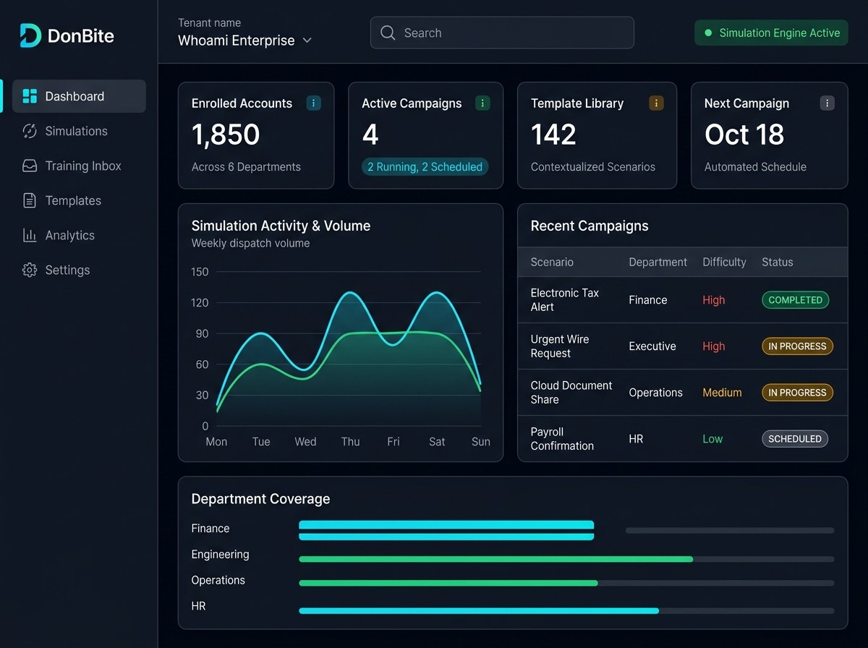Screen dimensions: 868x648
Task: Click COMPLETED status for Electronic Tax Alert
Action: click(x=795, y=300)
